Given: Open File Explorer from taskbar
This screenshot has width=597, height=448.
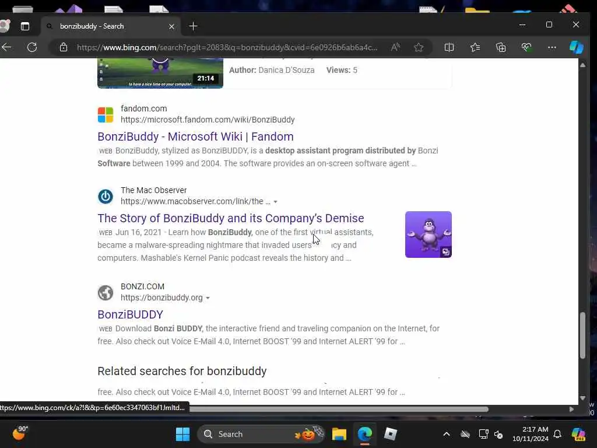Looking at the screenshot, I should (339, 434).
